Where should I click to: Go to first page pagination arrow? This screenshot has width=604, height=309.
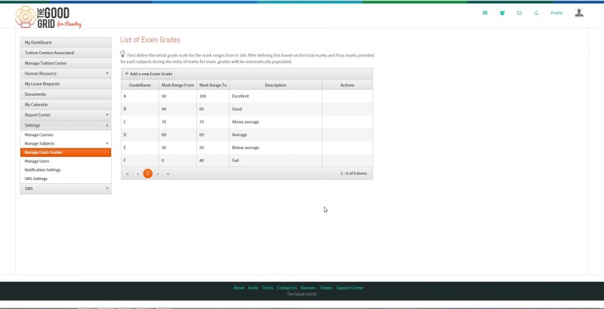tap(127, 173)
